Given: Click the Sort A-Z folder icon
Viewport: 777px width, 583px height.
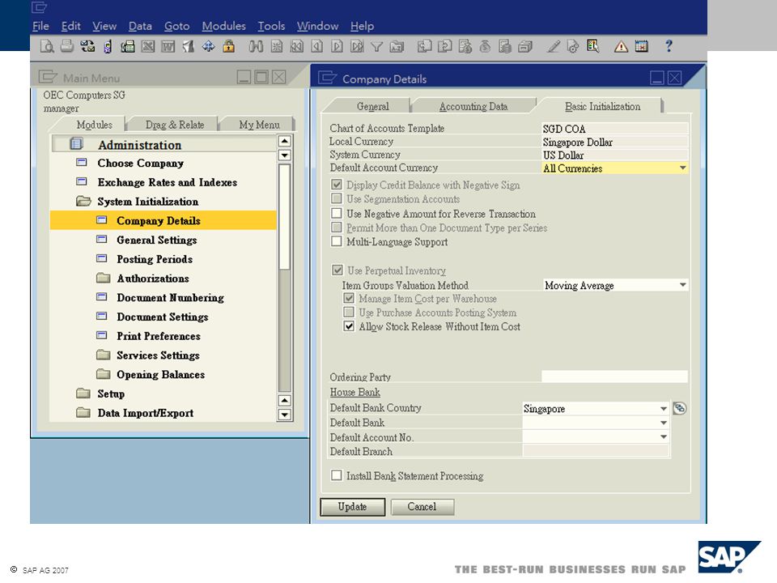Looking at the screenshot, I should 397,47.
